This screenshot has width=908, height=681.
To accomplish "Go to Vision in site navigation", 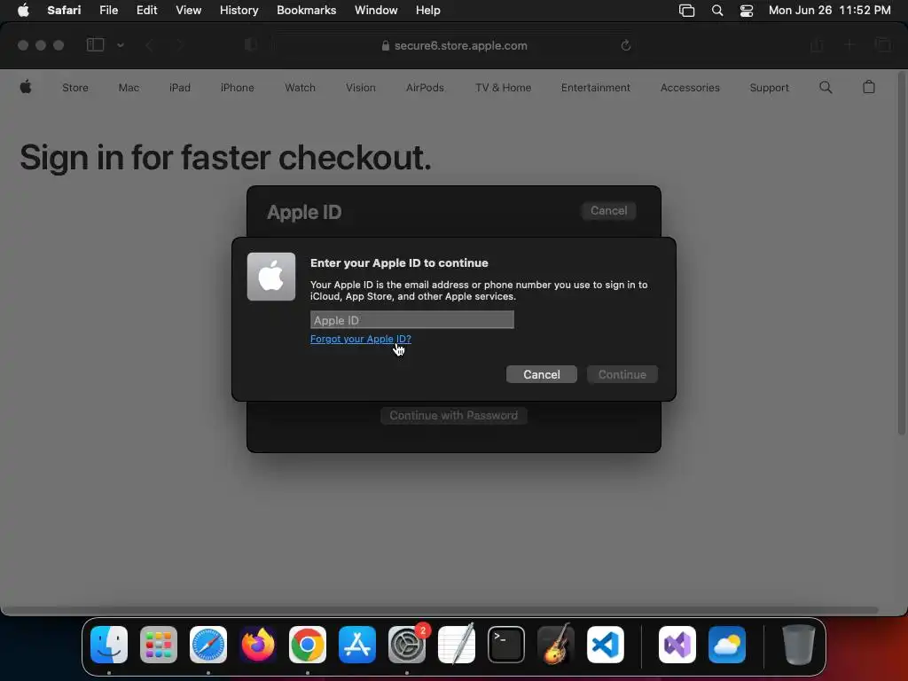I will tap(361, 88).
